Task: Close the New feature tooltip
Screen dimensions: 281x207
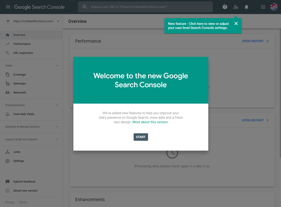Action: point(236,24)
